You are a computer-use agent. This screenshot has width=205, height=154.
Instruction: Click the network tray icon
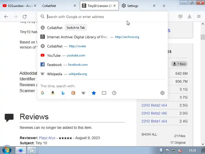click(174, 150)
